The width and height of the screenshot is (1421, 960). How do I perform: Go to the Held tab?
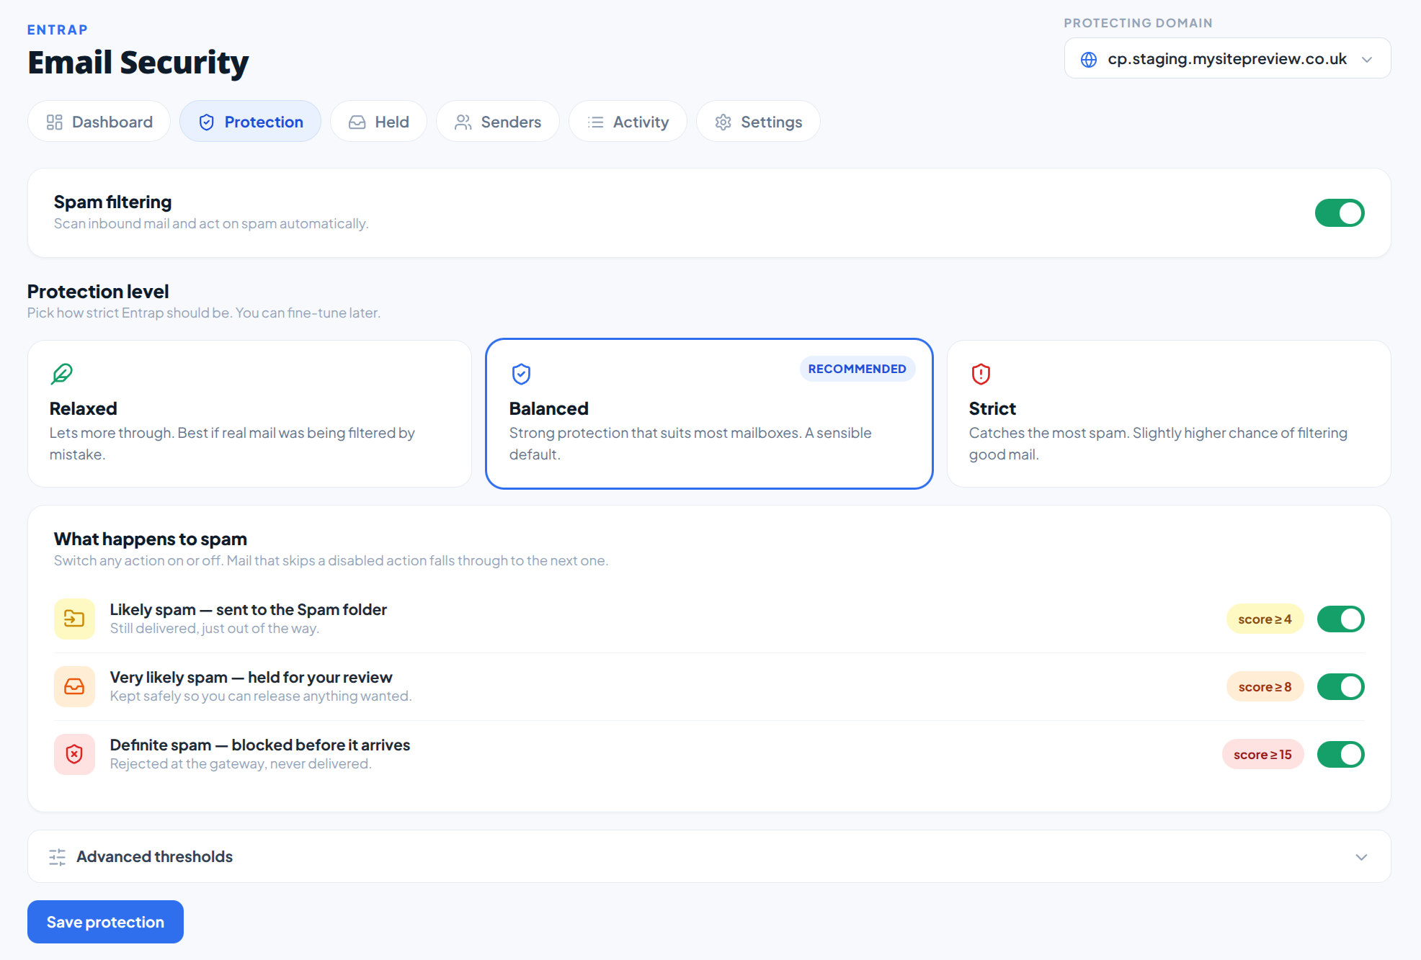click(x=378, y=122)
